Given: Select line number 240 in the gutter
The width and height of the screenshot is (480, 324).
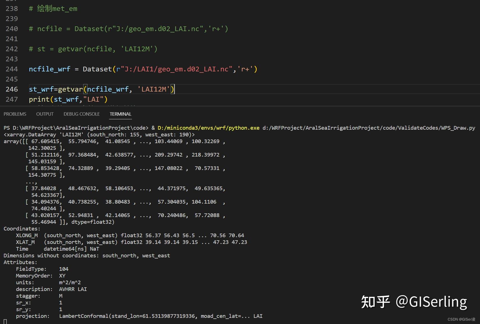Looking at the screenshot, I should tap(12, 29).
